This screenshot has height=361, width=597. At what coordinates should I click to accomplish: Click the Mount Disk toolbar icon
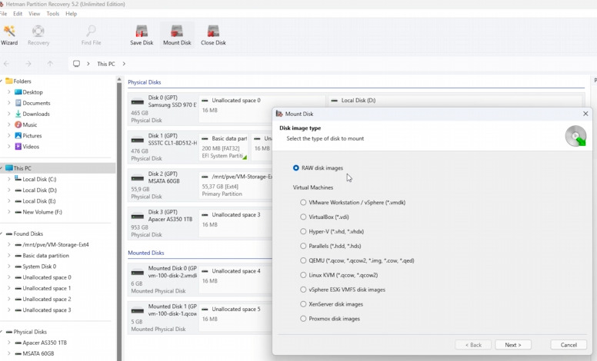click(x=177, y=35)
